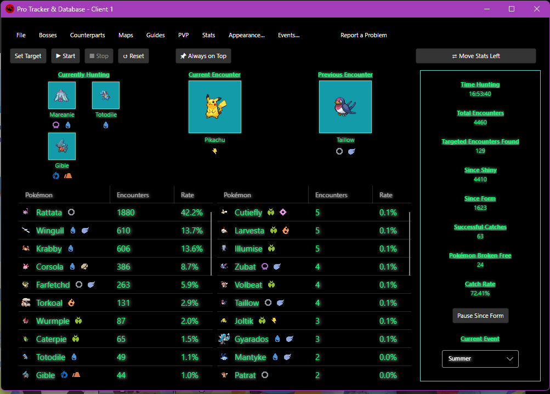The height and width of the screenshot is (394, 550).
Task: Click the Total Encounters value 4460
Action: coord(480,122)
